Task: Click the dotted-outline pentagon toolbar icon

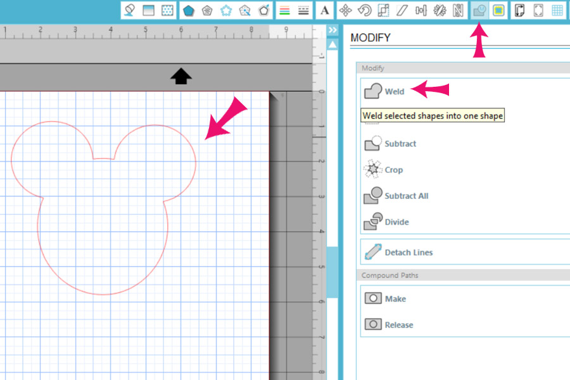Action: [x=226, y=10]
